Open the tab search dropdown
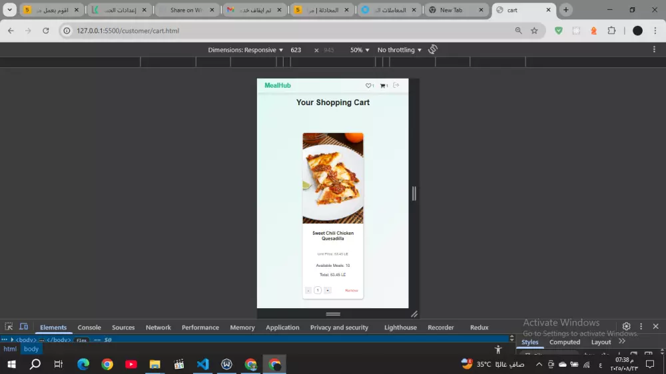666x374 pixels. pos(9,10)
